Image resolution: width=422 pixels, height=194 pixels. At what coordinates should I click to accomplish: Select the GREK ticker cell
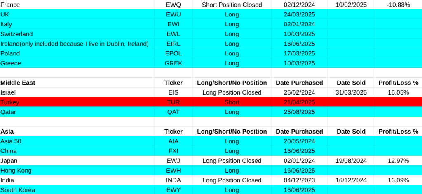[x=173, y=63]
